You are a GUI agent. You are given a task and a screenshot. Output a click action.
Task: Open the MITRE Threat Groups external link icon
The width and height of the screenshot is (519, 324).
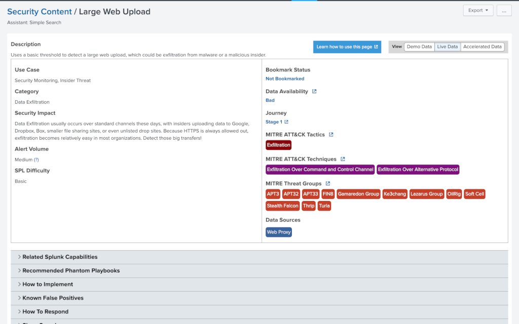328,183
